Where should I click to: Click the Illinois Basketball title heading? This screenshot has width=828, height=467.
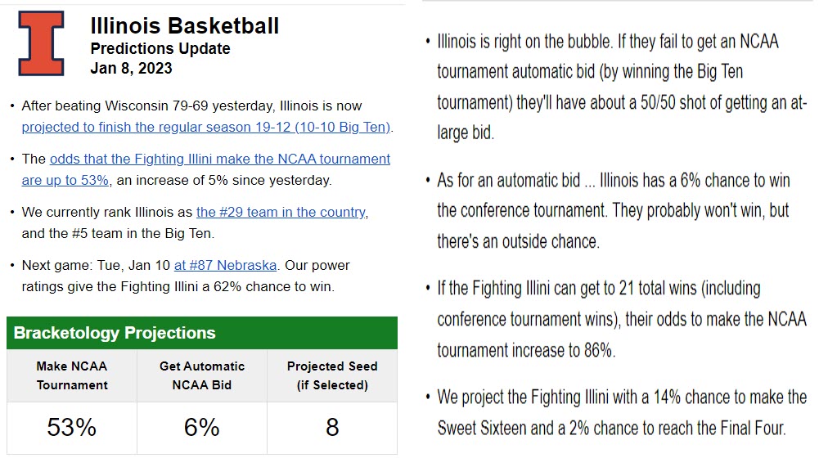tap(185, 26)
